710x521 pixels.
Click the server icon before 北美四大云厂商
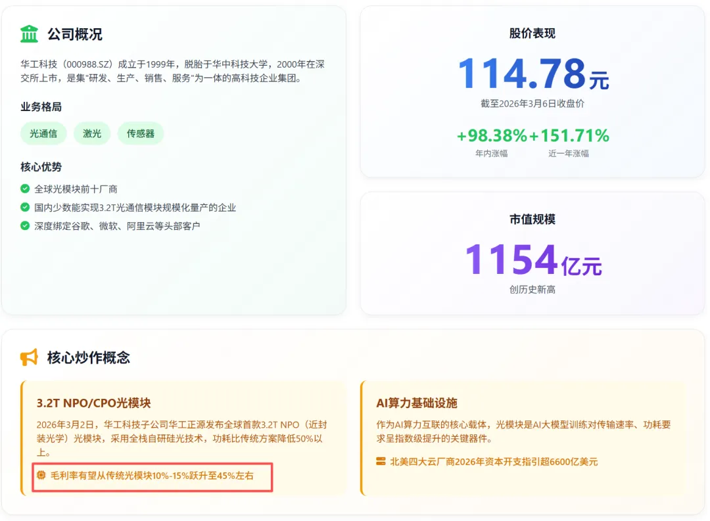coord(381,461)
